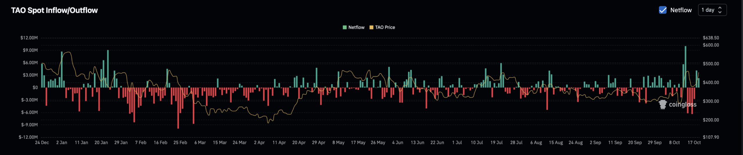Click the $0 baseline axis label
The width and height of the screenshot is (743, 155).
tap(35, 87)
